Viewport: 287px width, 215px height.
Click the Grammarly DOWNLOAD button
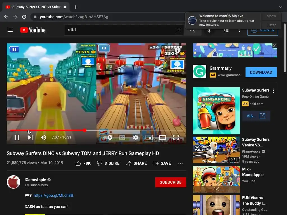point(261,72)
